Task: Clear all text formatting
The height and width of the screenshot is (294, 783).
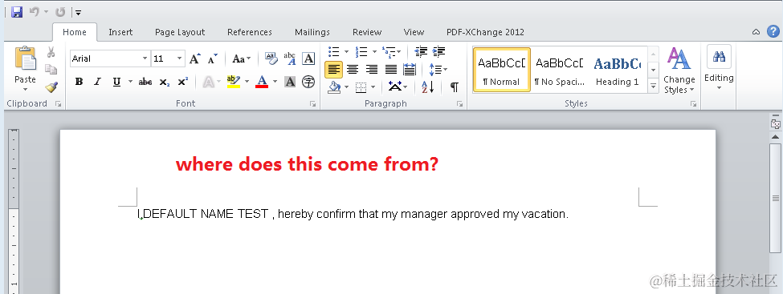Action: (x=271, y=58)
